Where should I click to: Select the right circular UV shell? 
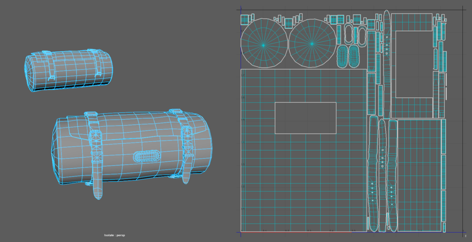[312, 44]
